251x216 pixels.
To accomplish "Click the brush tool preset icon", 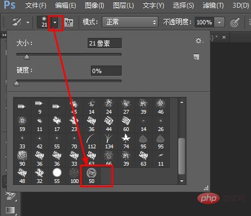I will [17, 22].
